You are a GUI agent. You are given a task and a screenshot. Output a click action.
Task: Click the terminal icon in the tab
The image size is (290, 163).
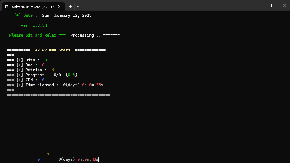(x=7, y=7)
